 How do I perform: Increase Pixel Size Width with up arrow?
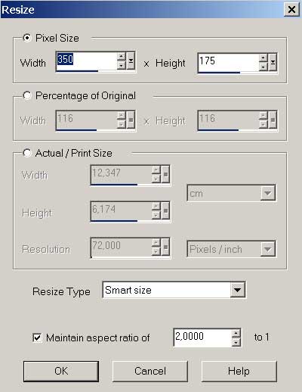pyautogui.click(x=122, y=56)
